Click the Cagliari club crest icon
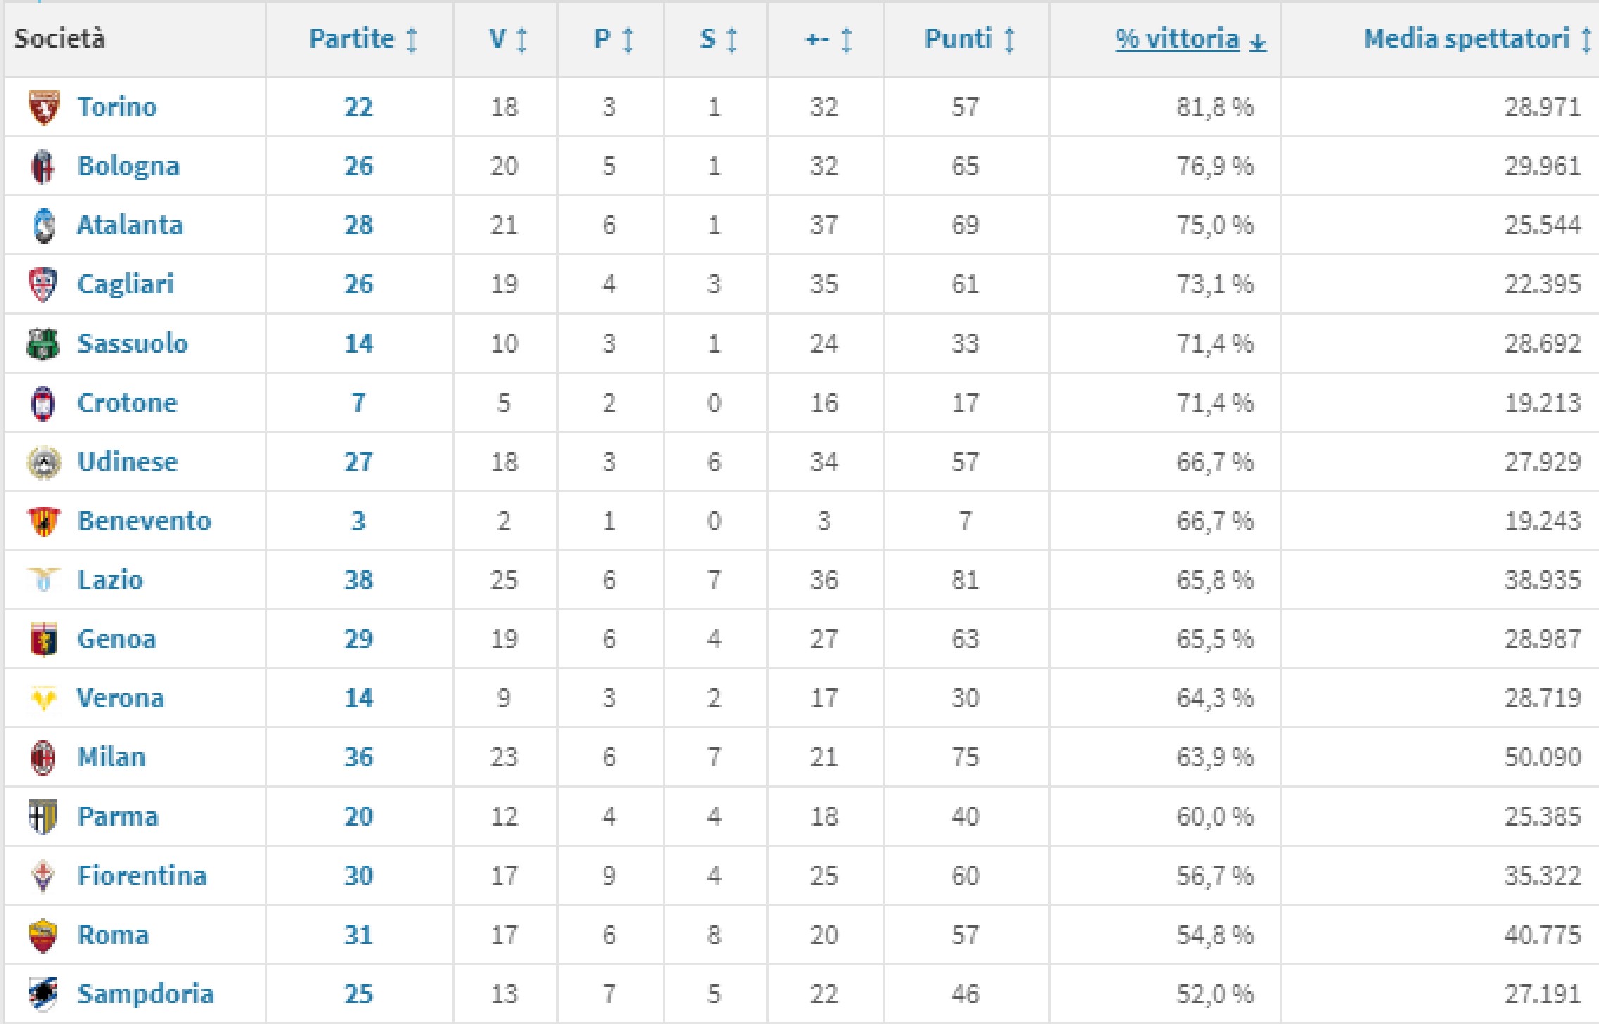This screenshot has height=1024, width=1599. (44, 285)
